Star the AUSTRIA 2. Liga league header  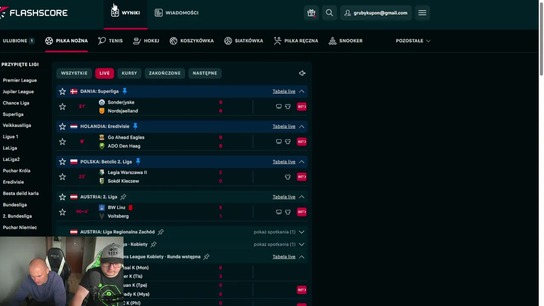(x=62, y=197)
